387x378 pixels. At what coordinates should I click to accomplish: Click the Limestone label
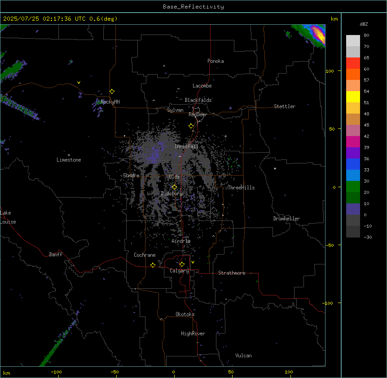pos(69,160)
